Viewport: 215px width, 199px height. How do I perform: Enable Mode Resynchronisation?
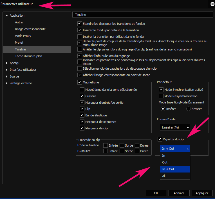161,96
